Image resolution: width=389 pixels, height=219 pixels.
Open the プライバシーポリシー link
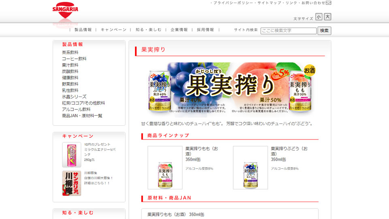tap(233, 3)
